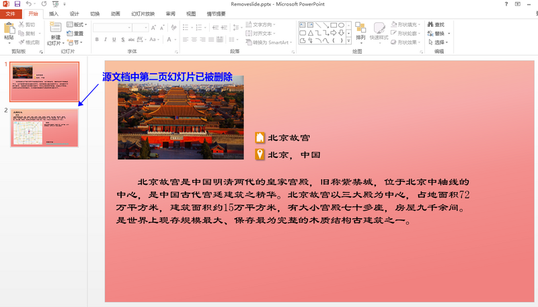Click the Font Color A button
The width and height of the screenshot is (538, 307).
[x=169, y=40]
